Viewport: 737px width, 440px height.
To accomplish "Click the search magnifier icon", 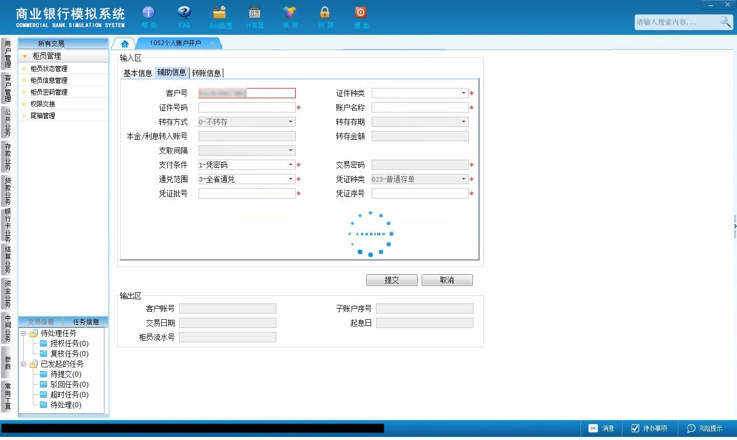I will pos(725,21).
